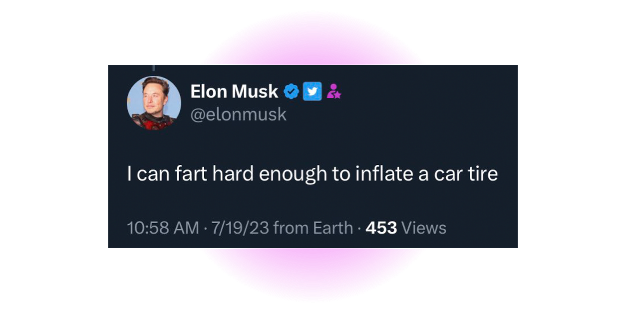Click the thread connector line above the avatar
Image resolution: width=626 pixels, height=313 pixels.
click(153, 68)
